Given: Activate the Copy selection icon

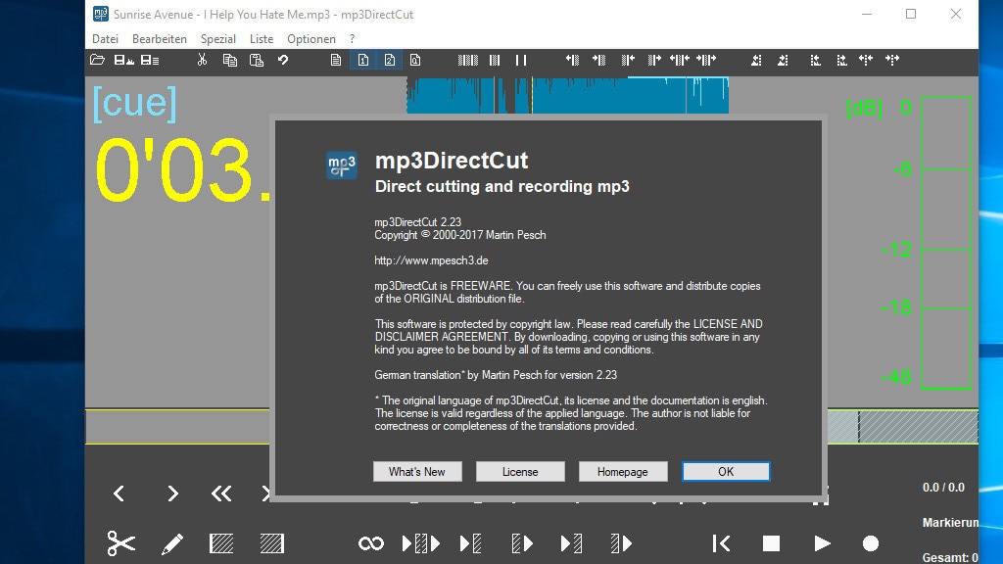Looking at the screenshot, I should [x=230, y=60].
